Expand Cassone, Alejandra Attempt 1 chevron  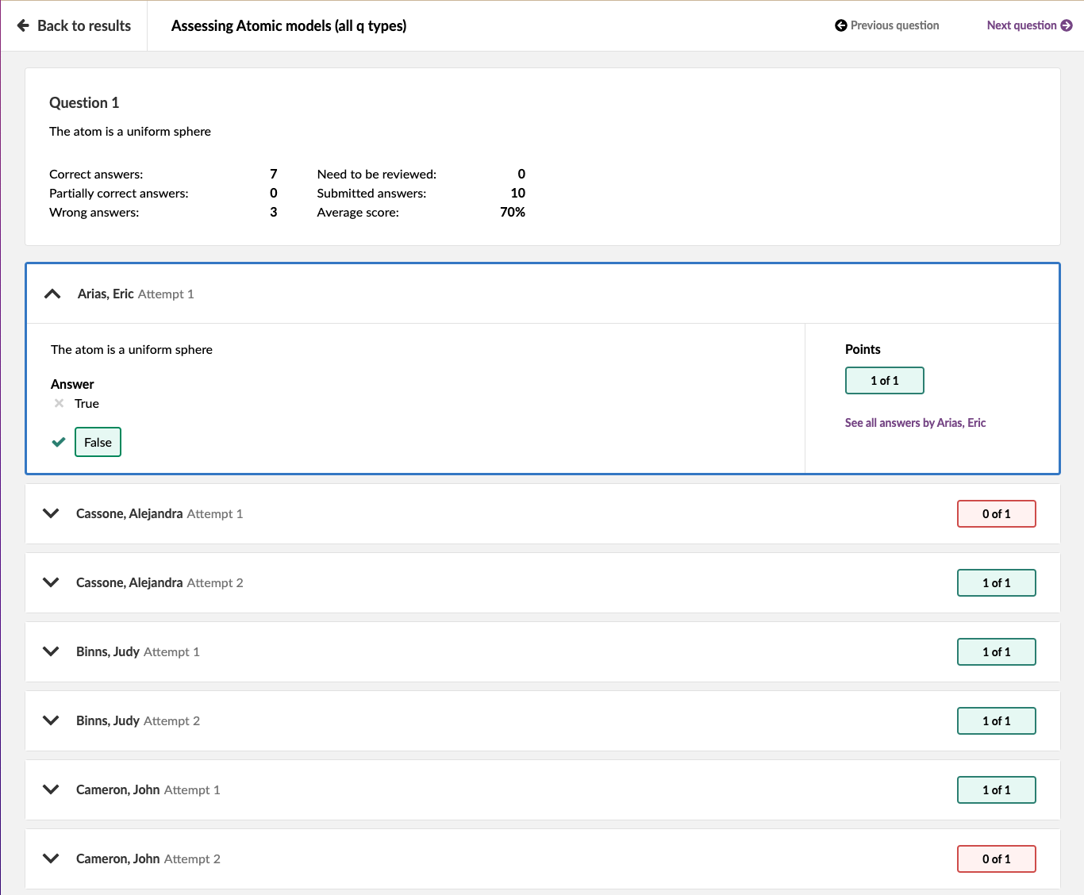[x=51, y=513]
